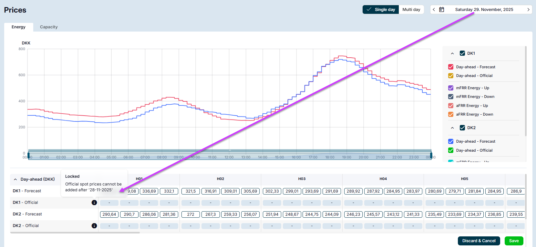Go to next day arrow

(x=528, y=10)
